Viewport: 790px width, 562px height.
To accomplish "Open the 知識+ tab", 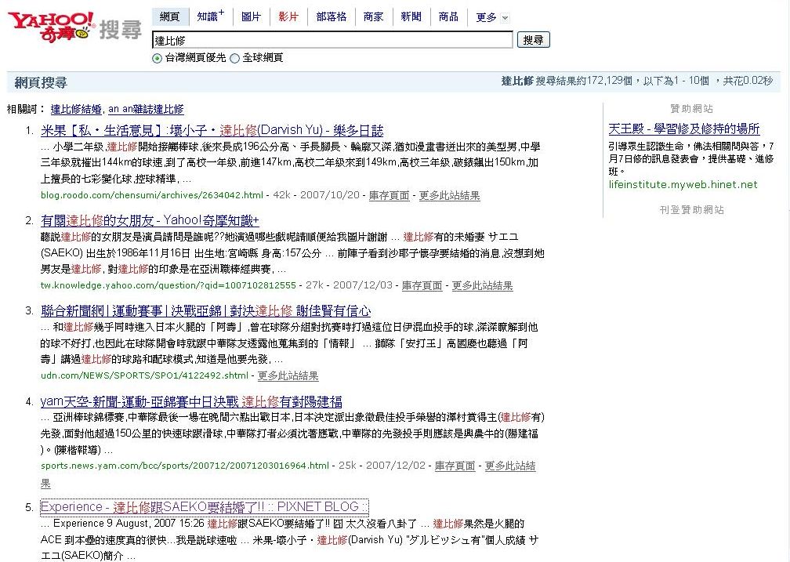I will pos(211,16).
